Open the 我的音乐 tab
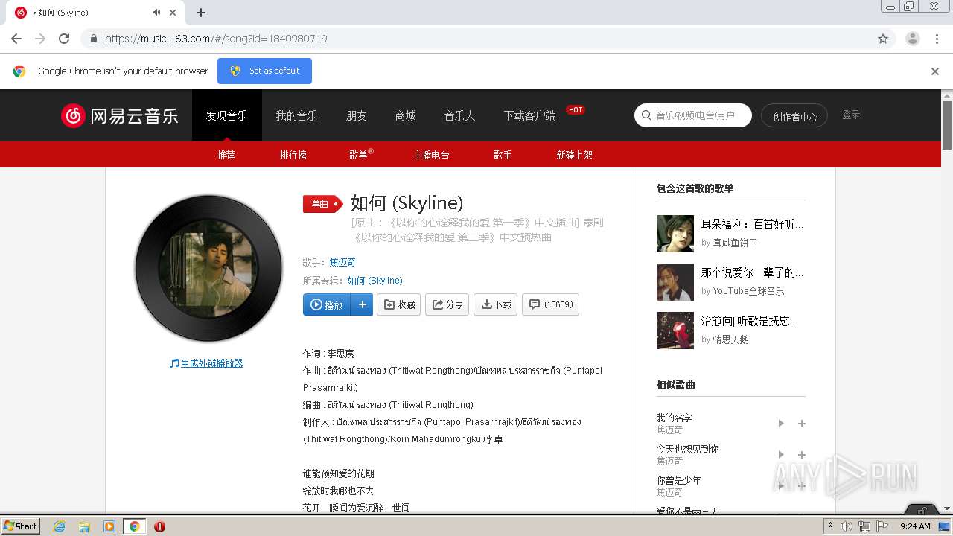This screenshot has width=953, height=536. coord(296,115)
